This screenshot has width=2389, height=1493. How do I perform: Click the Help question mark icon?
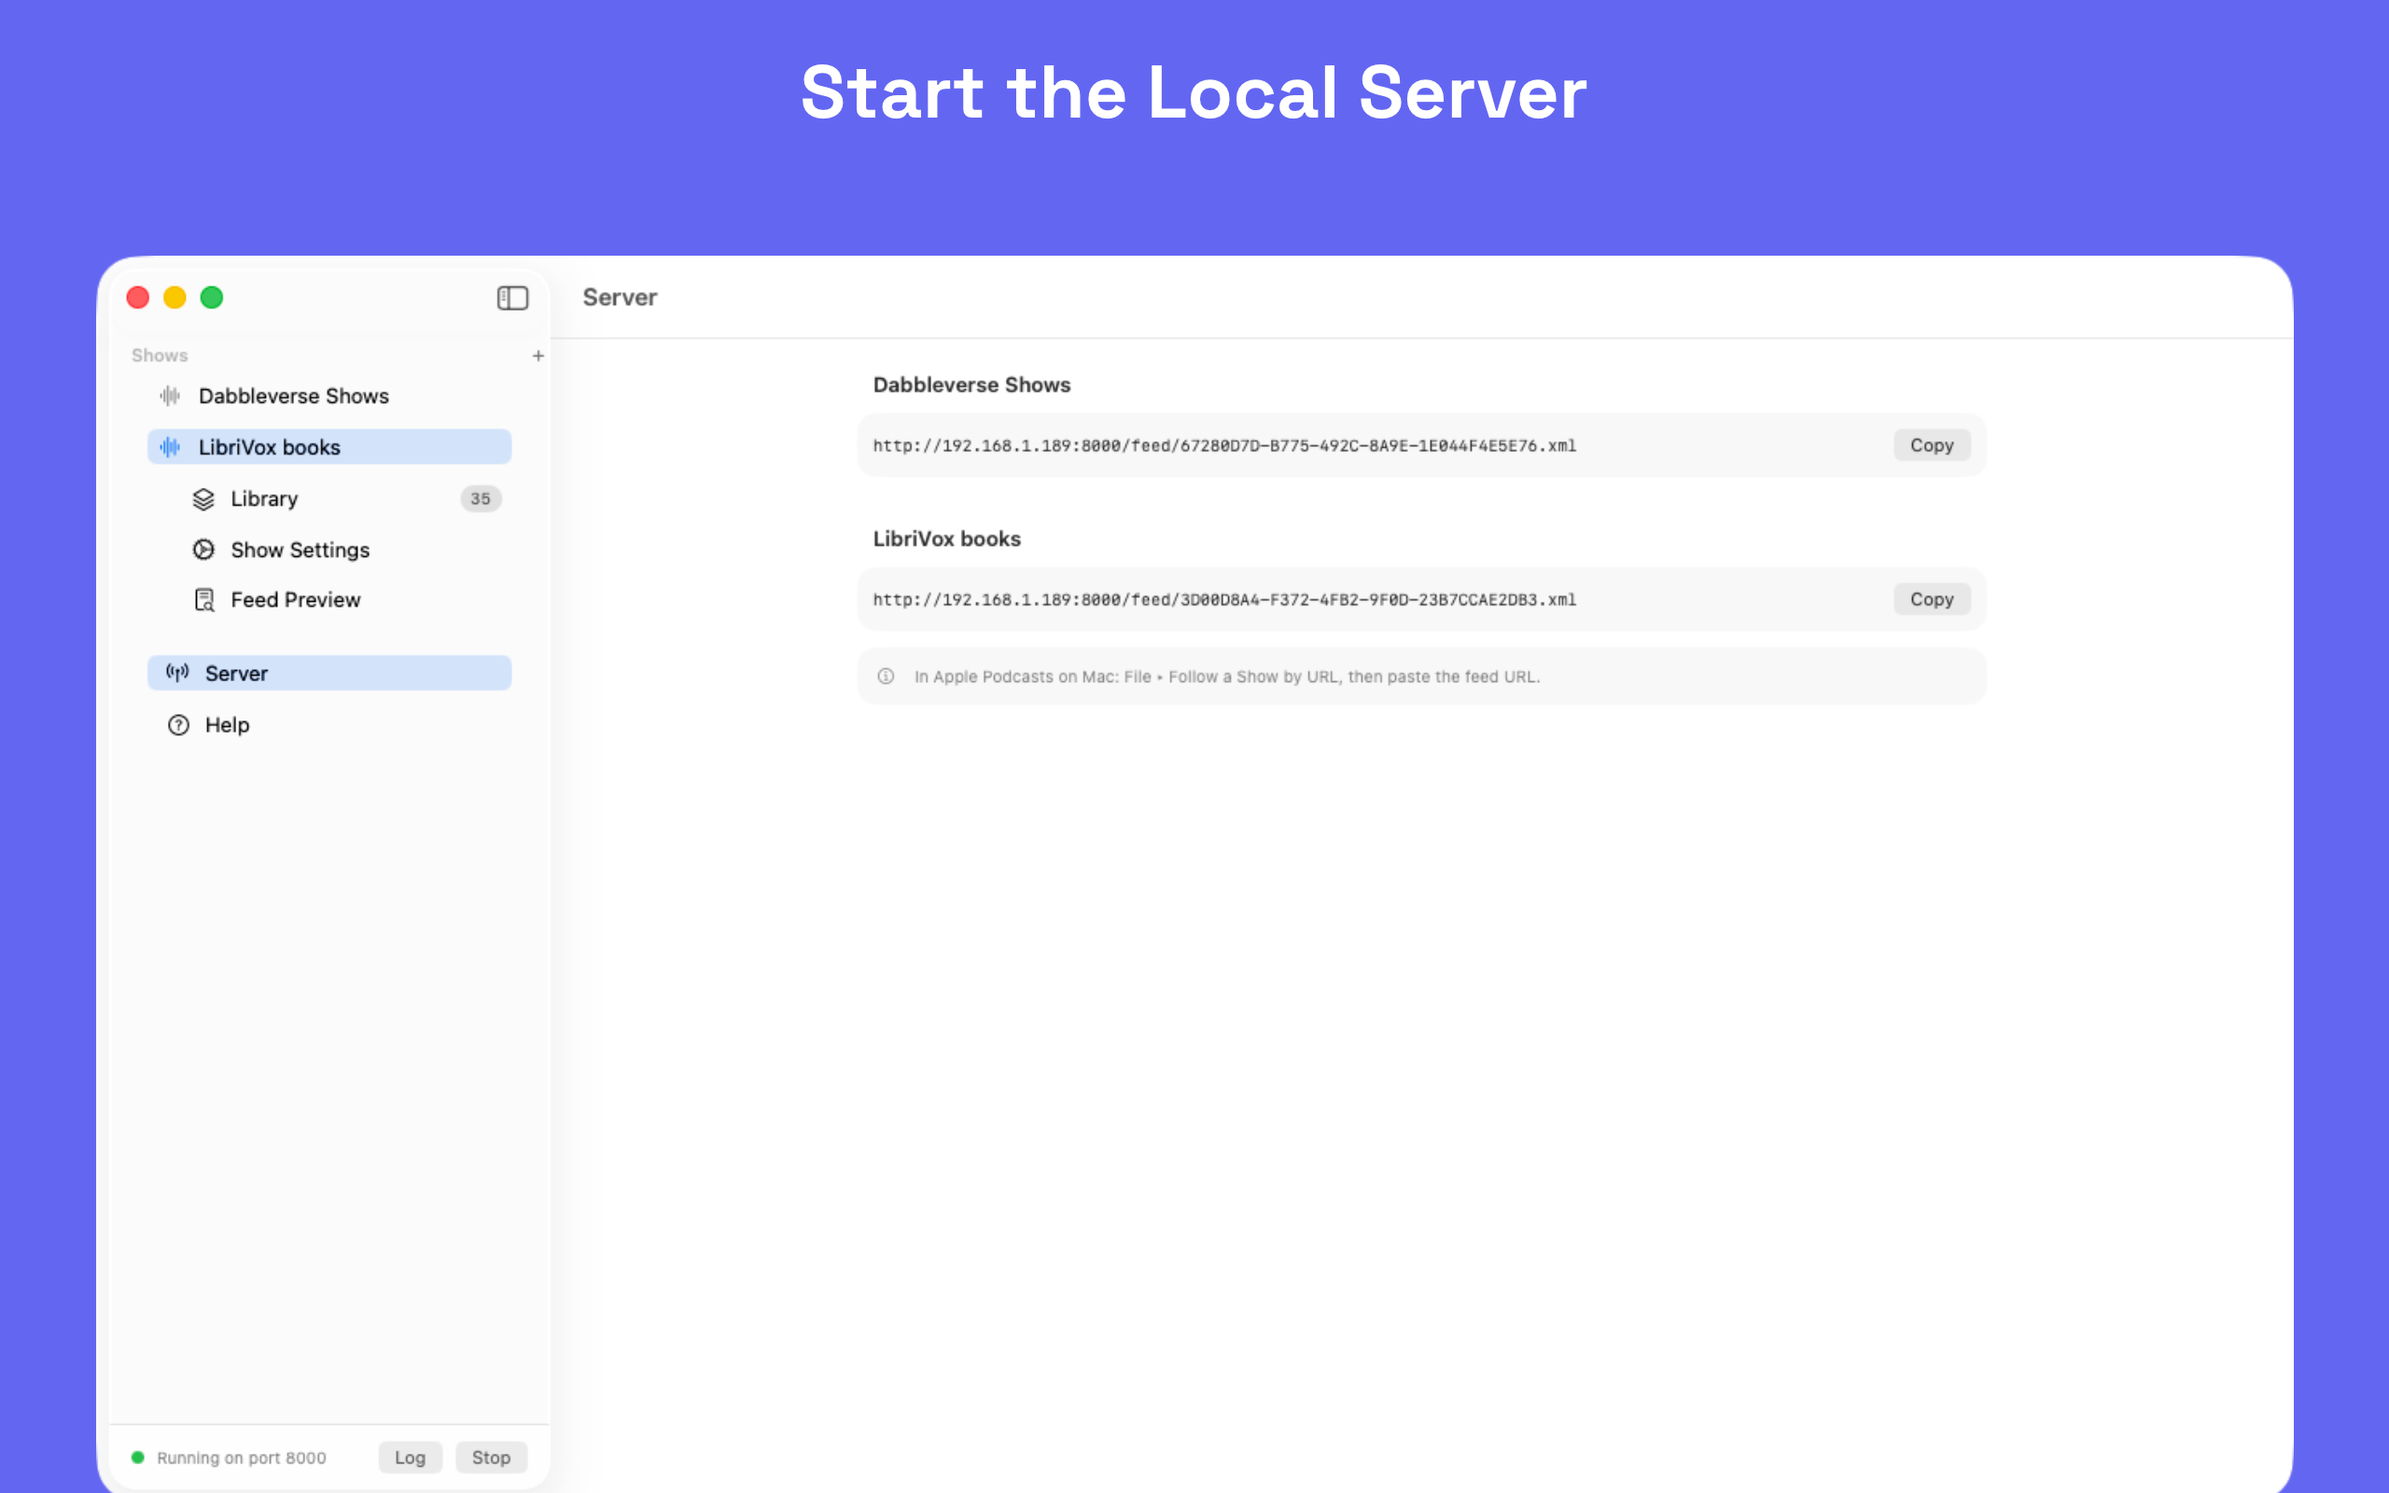pyautogui.click(x=177, y=725)
